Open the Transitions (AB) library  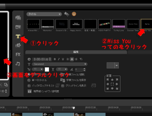[x=18, y=27]
